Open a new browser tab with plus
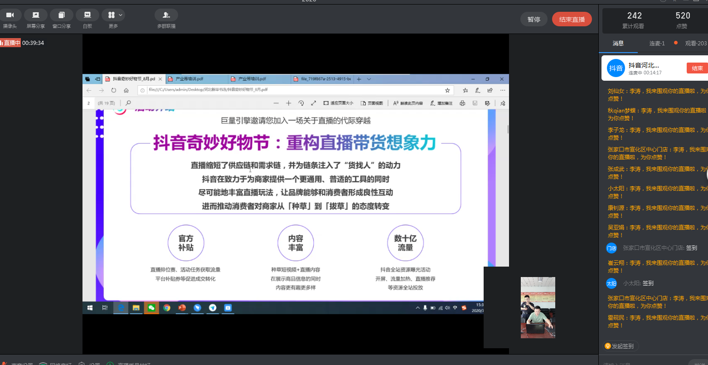Viewport: 708px width, 365px height. [359, 79]
